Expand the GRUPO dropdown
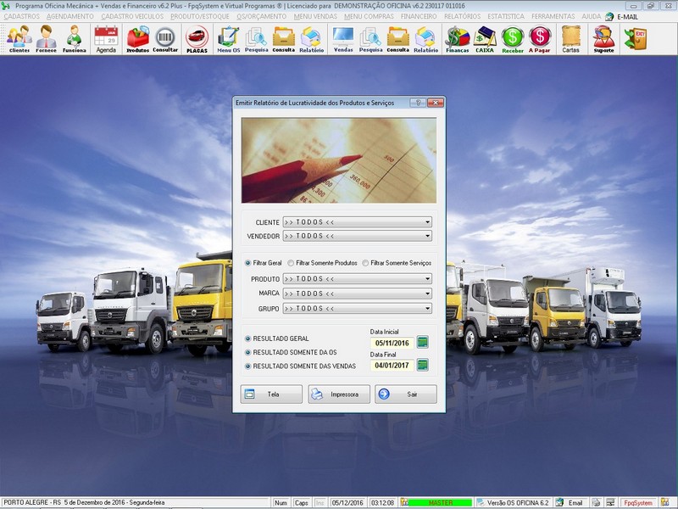This screenshot has height=509, width=678. pos(427,308)
